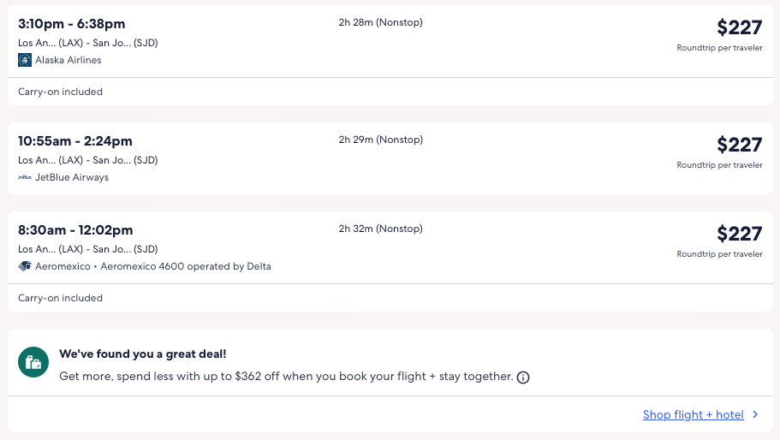780x440 pixels.
Task: Select the 10:55am - 2:24pm JetBlue flight
Action: coord(75,141)
